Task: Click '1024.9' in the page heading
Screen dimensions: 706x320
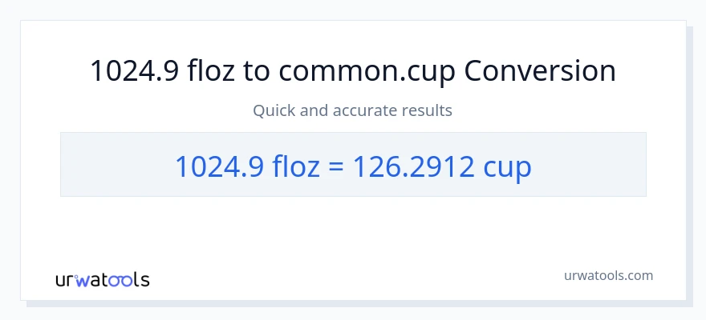Action: pos(134,71)
